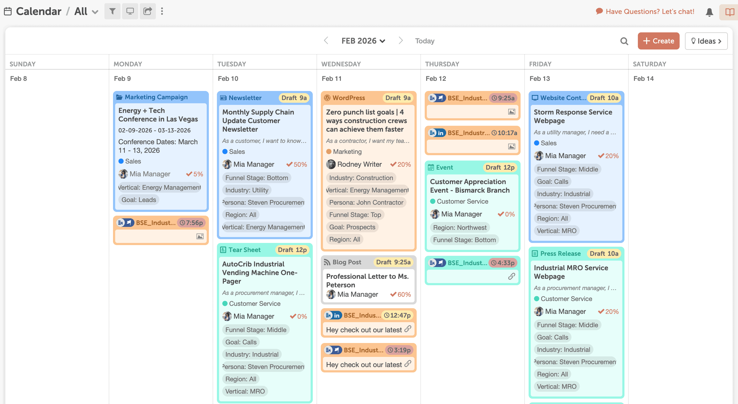The width and height of the screenshot is (738, 404).
Task: Toggle 5% task checkmark on Energy + Tech
Action: pyautogui.click(x=189, y=174)
